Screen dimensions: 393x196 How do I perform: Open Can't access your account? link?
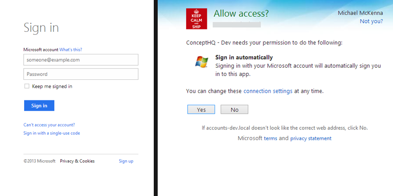coord(49,125)
